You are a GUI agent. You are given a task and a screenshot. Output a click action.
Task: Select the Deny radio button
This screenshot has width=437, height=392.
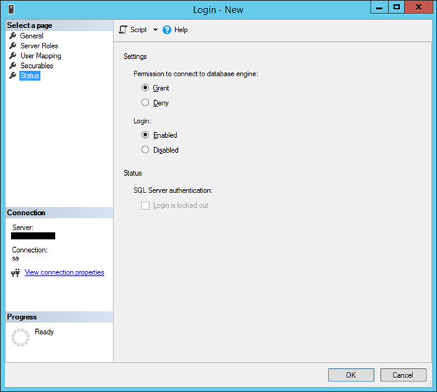(145, 102)
